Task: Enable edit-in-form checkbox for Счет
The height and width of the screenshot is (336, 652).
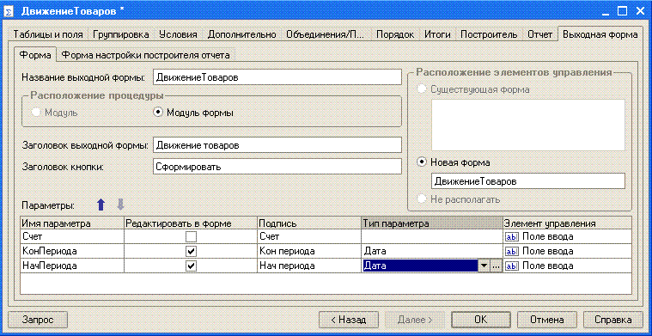Action: pyautogui.click(x=192, y=237)
